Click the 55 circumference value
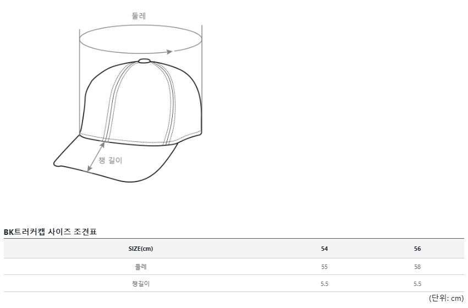This screenshot has height=308, width=468. point(324,267)
